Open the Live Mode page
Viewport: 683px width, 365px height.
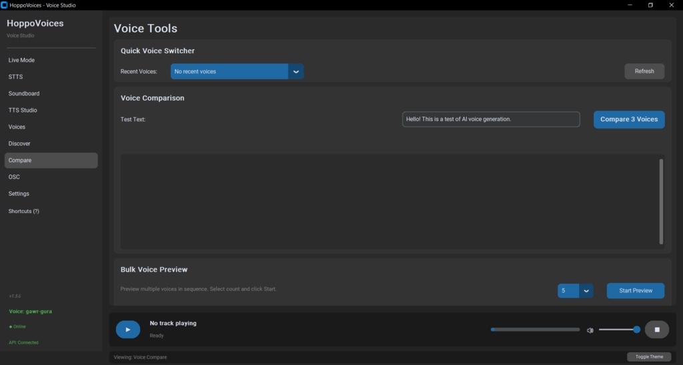[x=51, y=60]
